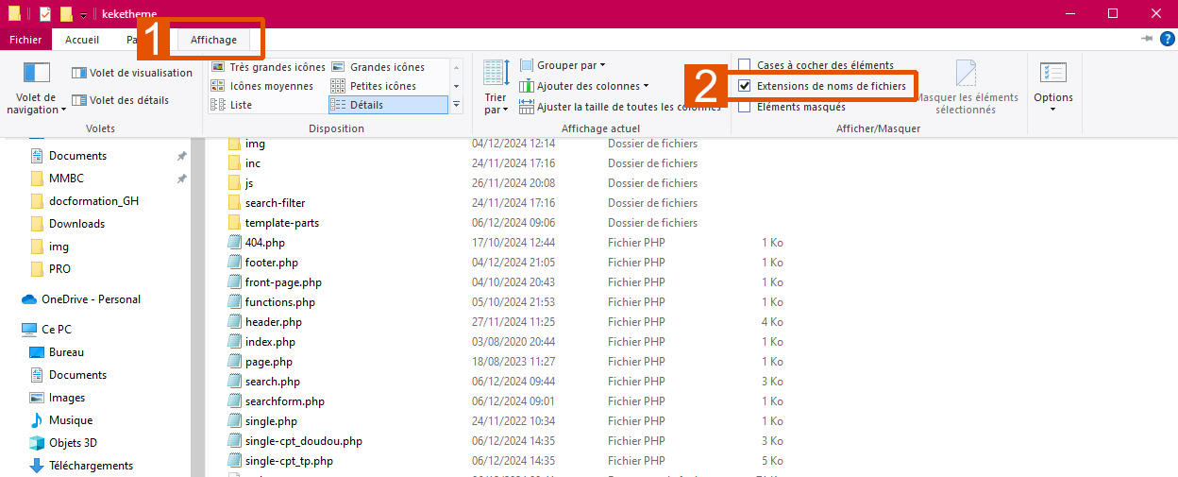Toggle the Volet de visualisation pane
The image size is (1178, 477).
tap(132, 73)
